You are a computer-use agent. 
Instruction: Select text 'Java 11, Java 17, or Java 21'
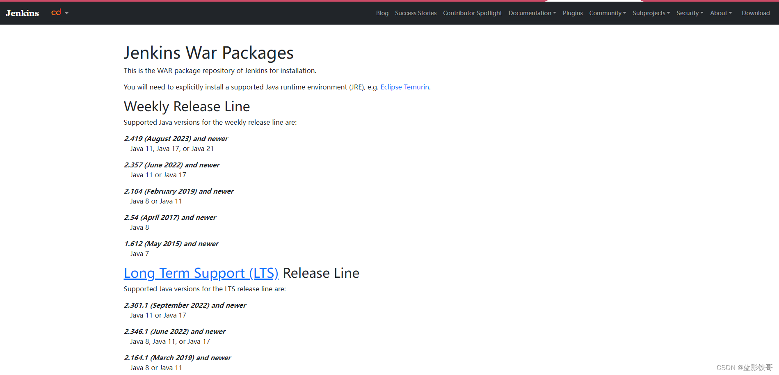172,149
